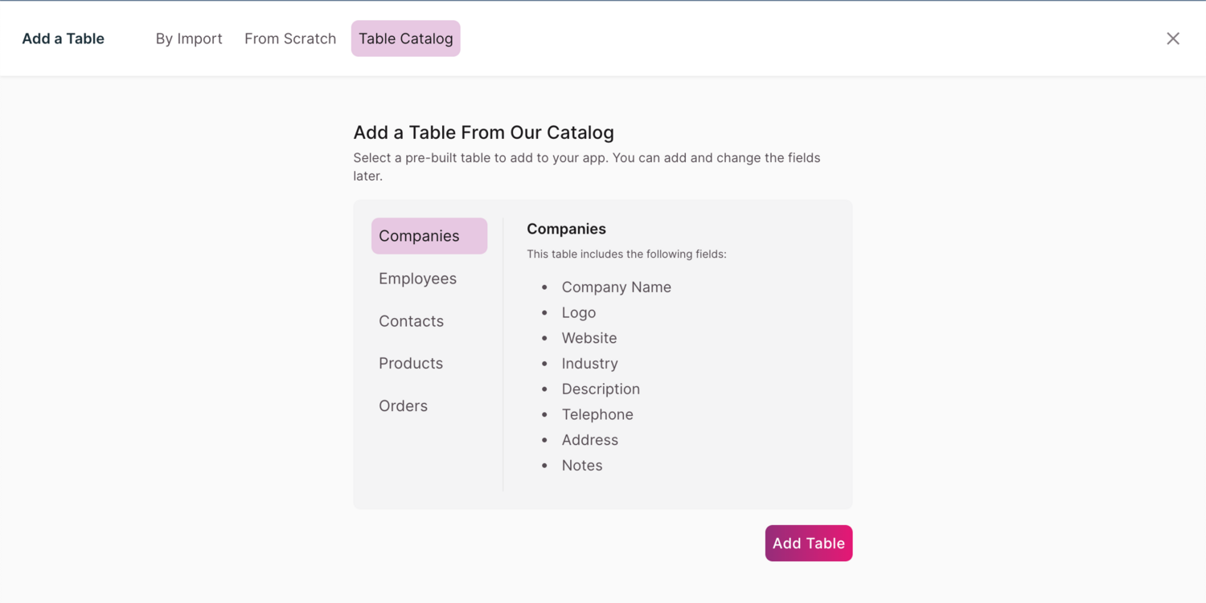Screen dimensions: 1206x603
Task: Open the From Scratch tab
Action: [290, 38]
